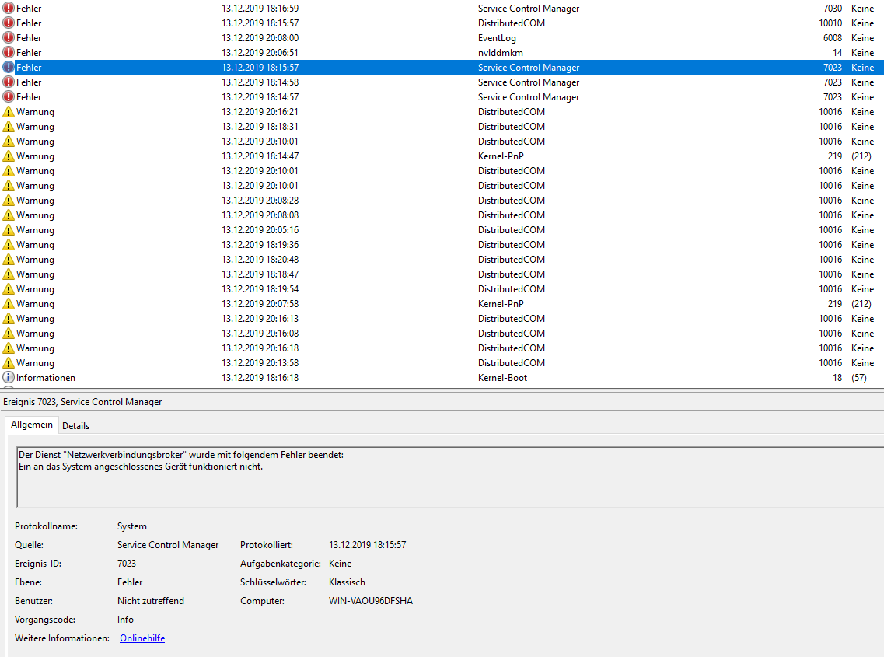Click timestamp 13.12.2019 20:16:21
This screenshot has height=657, width=884.
[260, 112]
